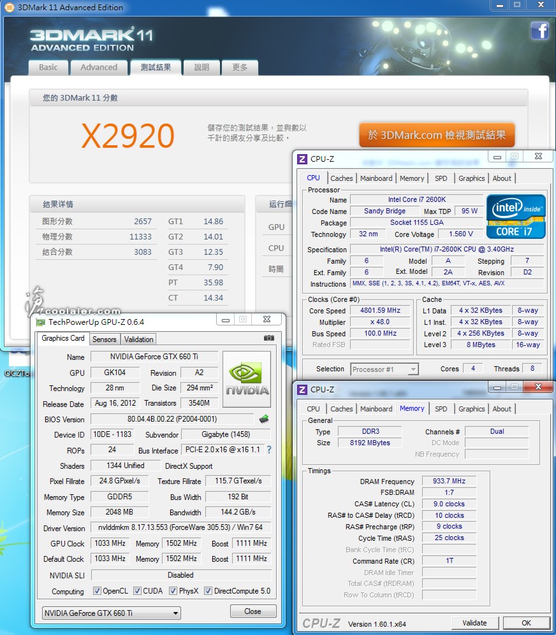Click the Intel Core i7 logo badge
This screenshot has height=635, width=556.
516,217
